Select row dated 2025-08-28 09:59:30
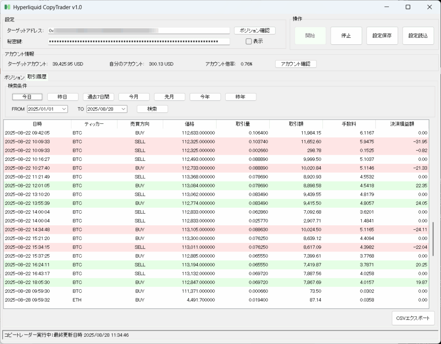The image size is (441, 344). pos(216,291)
